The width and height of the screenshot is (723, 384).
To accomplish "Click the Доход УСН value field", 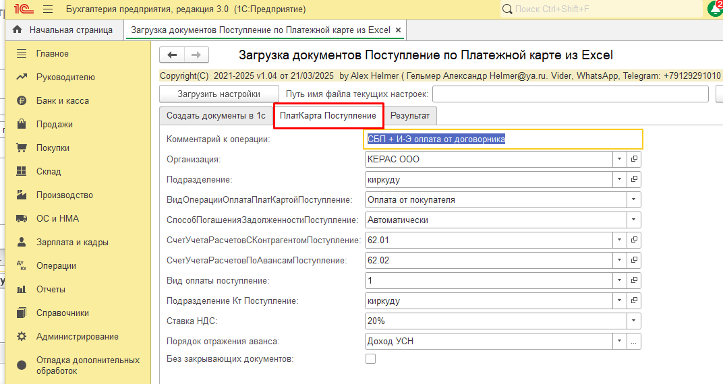I will click(x=489, y=342).
